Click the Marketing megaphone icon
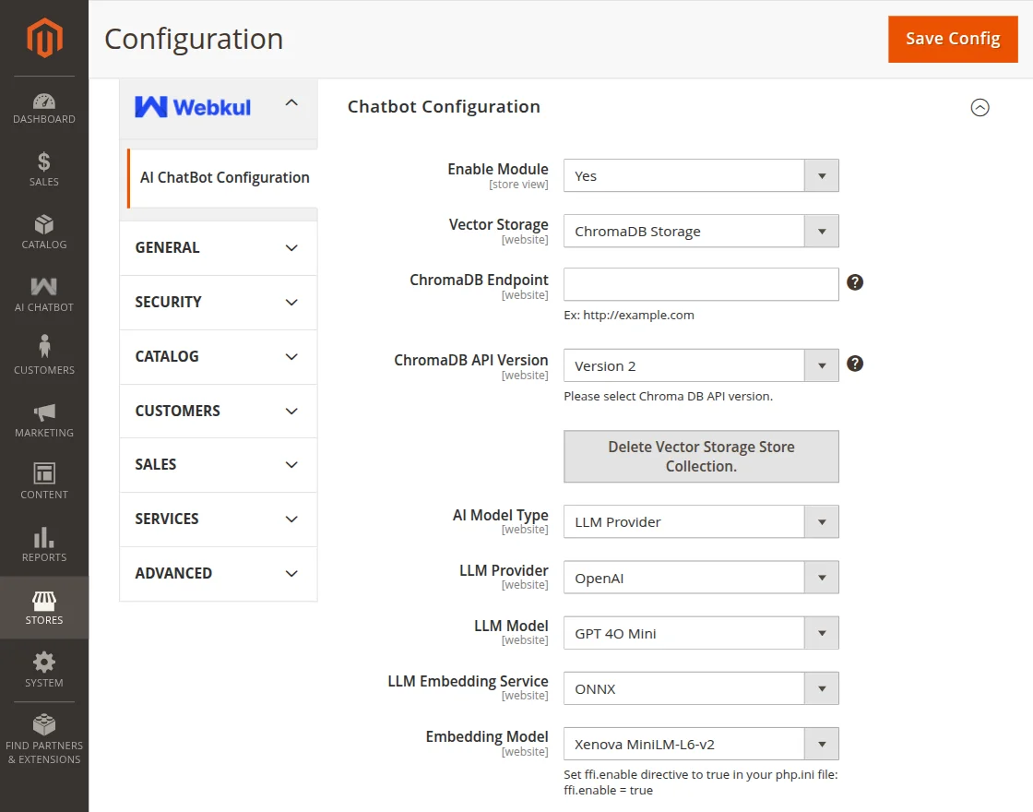The image size is (1033, 812). pyautogui.click(x=43, y=416)
